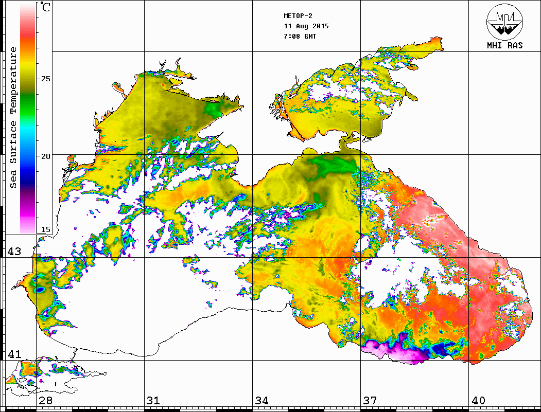Screen dimensions: 541x412
Task: Click the MHI RAS label text
Action: pos(505,45)
